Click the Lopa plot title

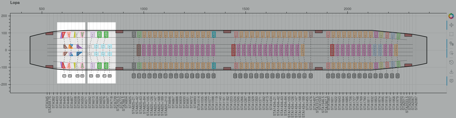pyautogui.click(x=15, y=3)
